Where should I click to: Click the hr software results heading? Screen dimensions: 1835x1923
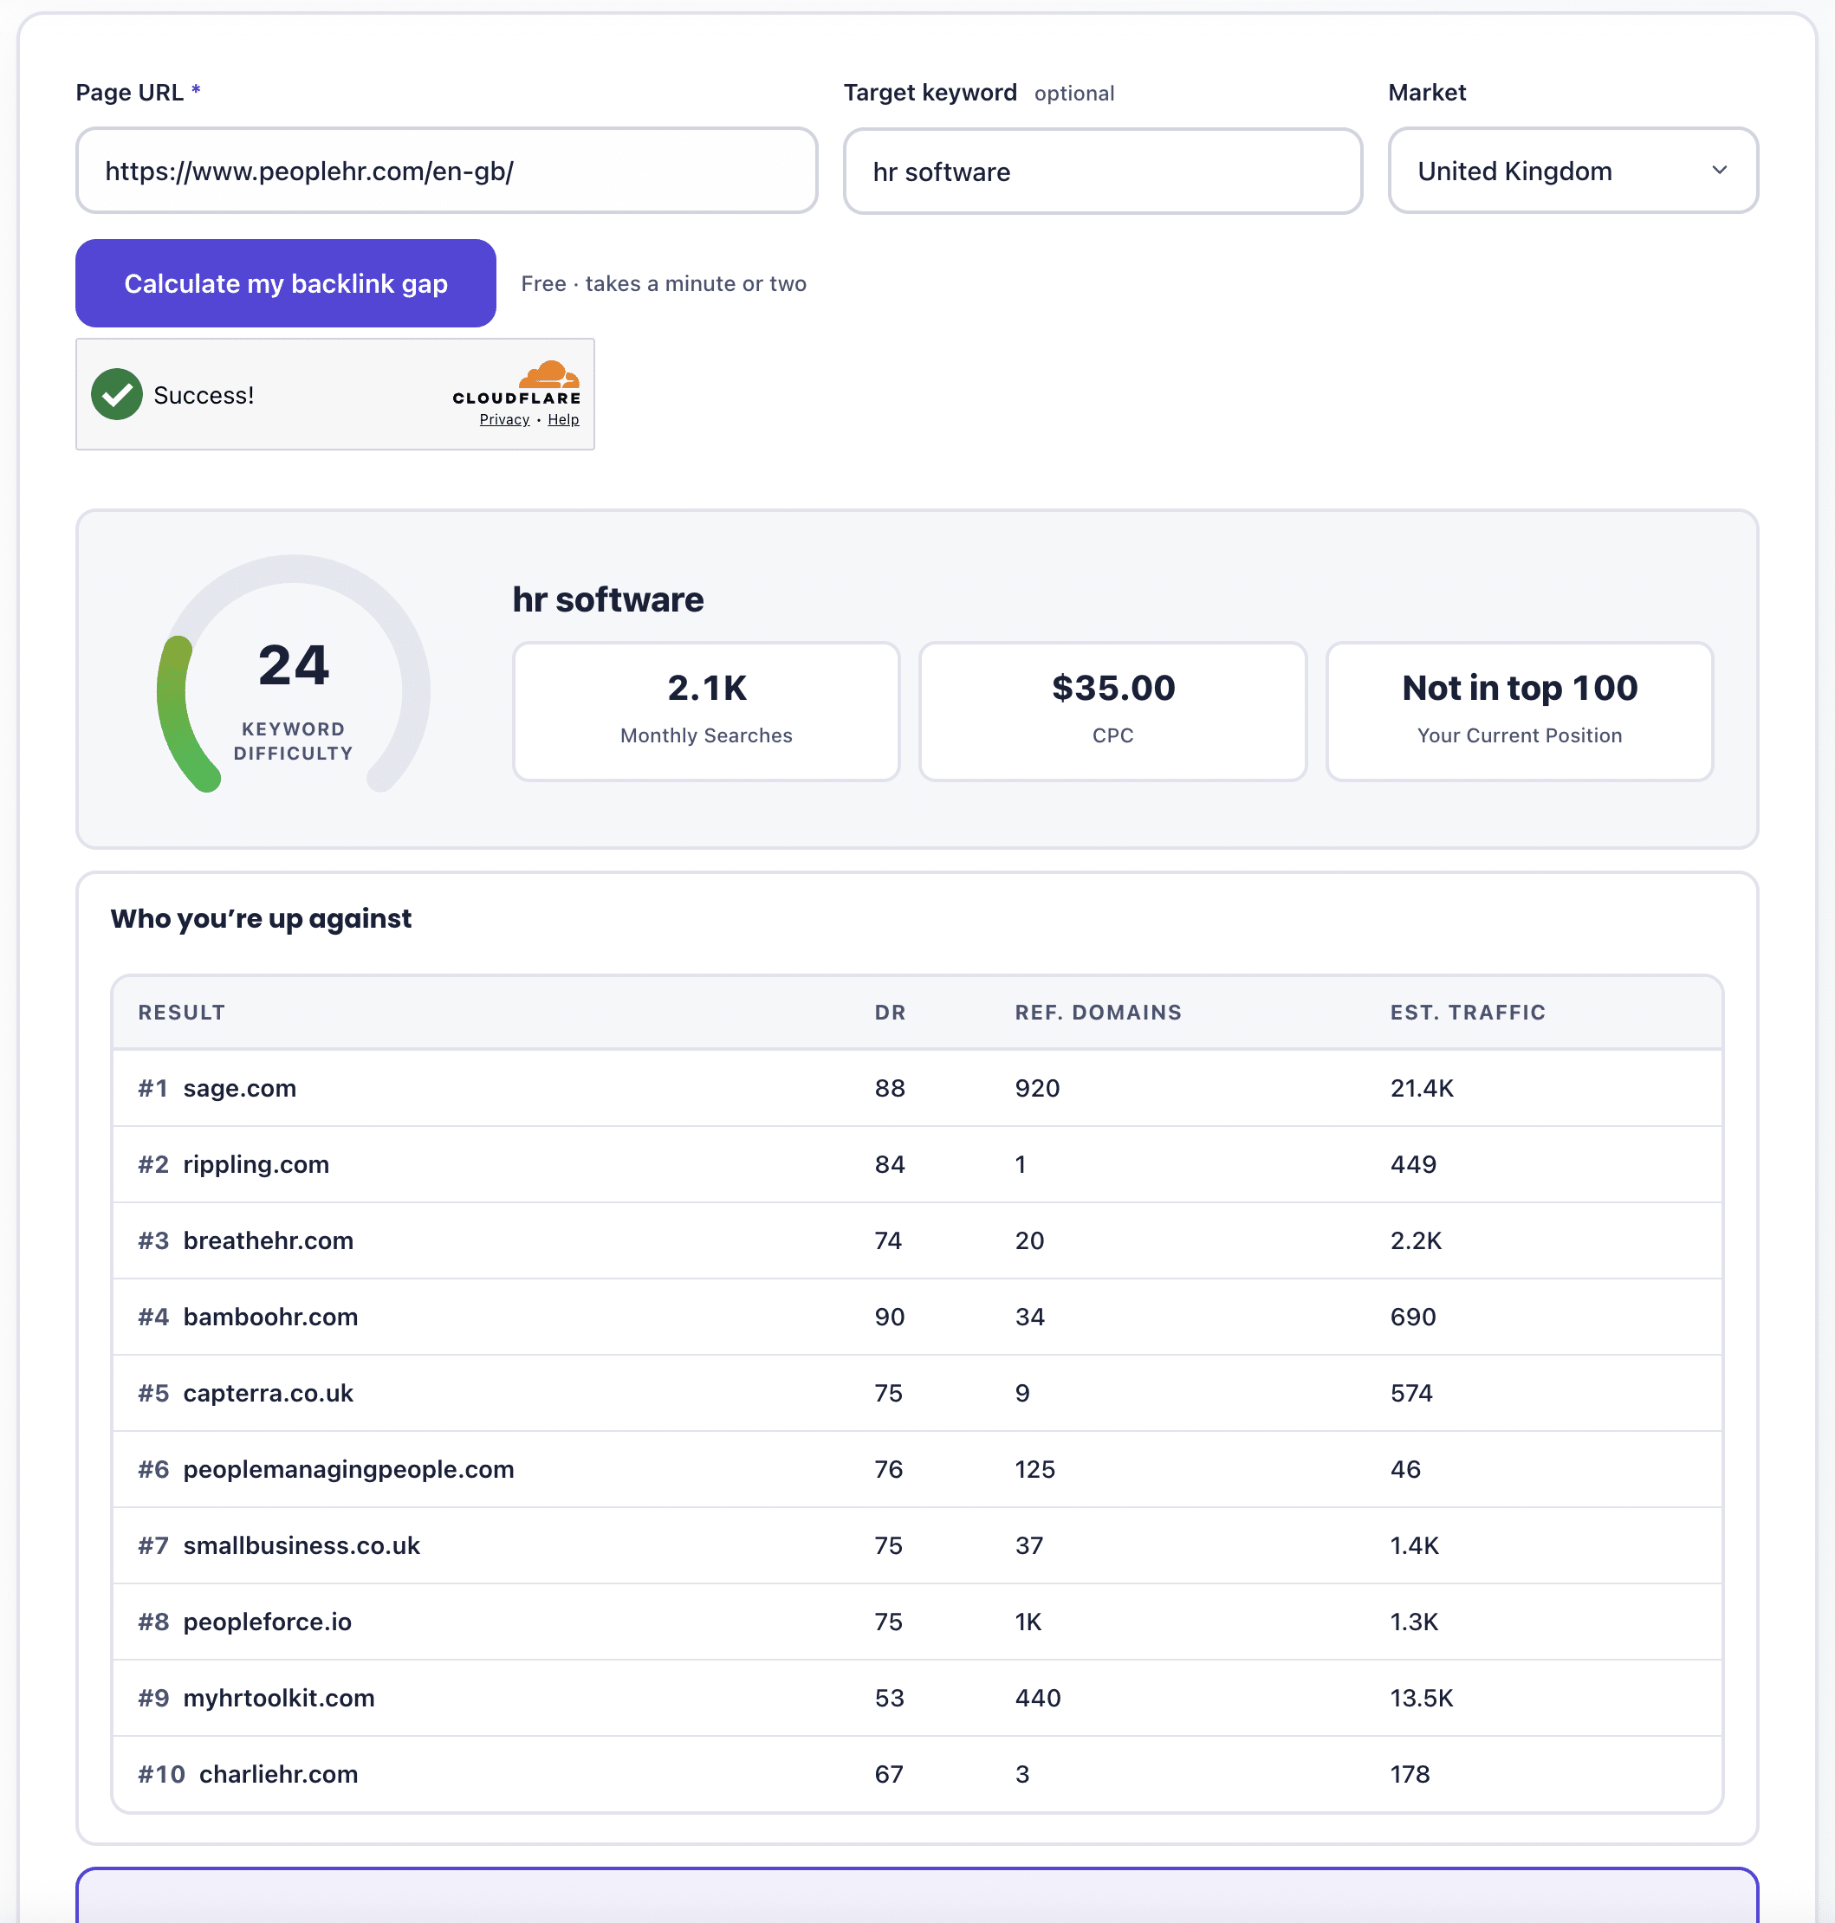607,599
